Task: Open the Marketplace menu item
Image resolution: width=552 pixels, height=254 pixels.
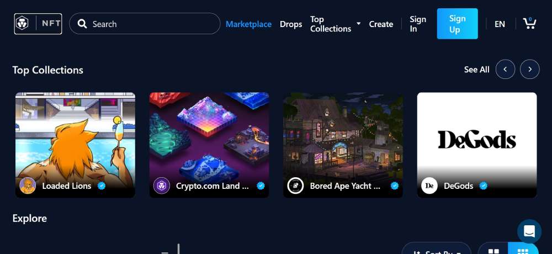Action: (248, 24)
